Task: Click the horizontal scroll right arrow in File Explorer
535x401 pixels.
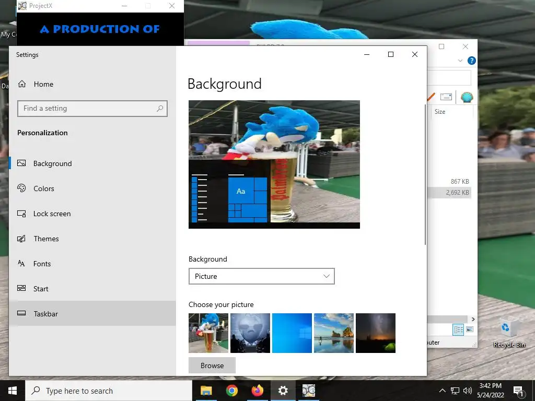Action: 473,319
